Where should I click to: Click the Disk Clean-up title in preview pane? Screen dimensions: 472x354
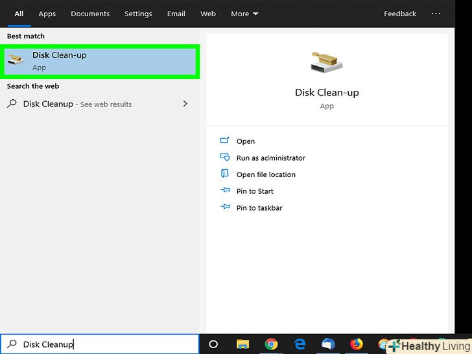click(327, 93)
